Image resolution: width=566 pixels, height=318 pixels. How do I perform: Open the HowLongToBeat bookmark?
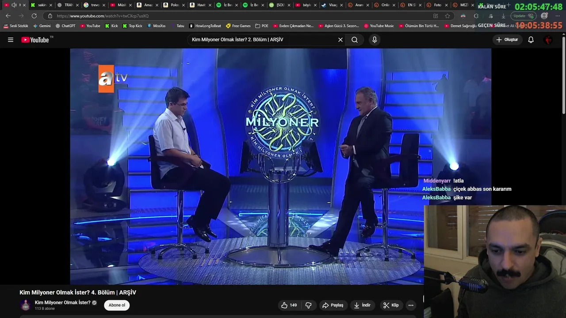click(x=205, y=26)
